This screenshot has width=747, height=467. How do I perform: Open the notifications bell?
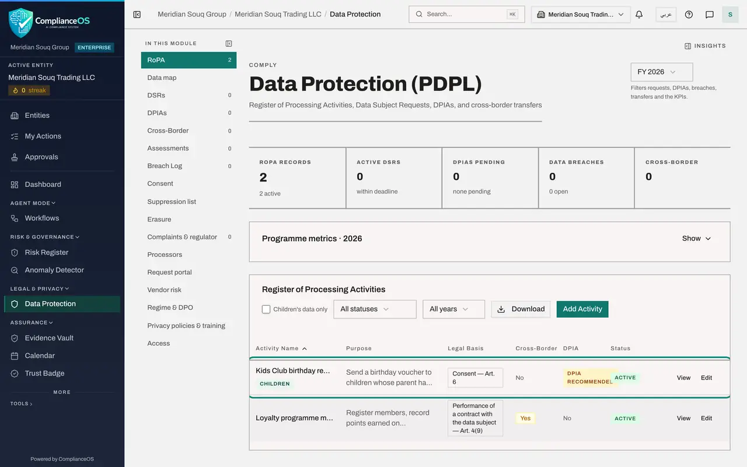639,15
